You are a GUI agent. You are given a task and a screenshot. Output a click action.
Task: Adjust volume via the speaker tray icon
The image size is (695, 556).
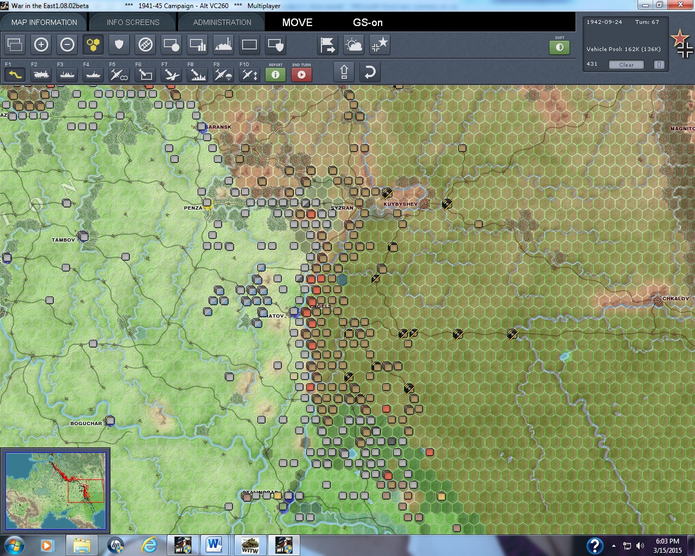640,546
